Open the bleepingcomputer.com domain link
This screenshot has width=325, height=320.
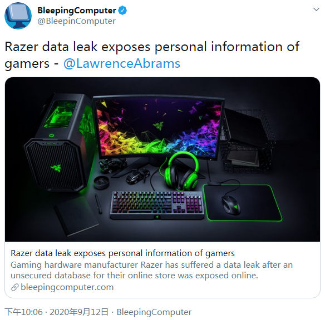tap(67, 287)
